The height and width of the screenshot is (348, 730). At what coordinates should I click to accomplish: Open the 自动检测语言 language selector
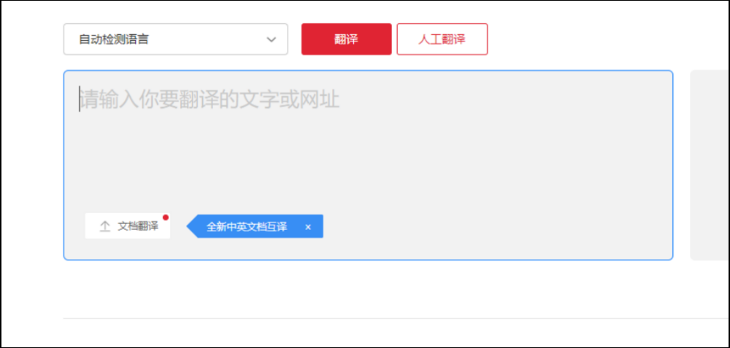coord(175,39)
